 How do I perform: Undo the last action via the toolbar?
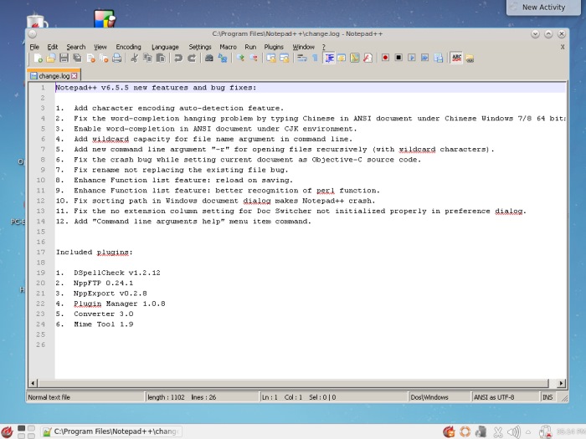[x=178, y=58]
